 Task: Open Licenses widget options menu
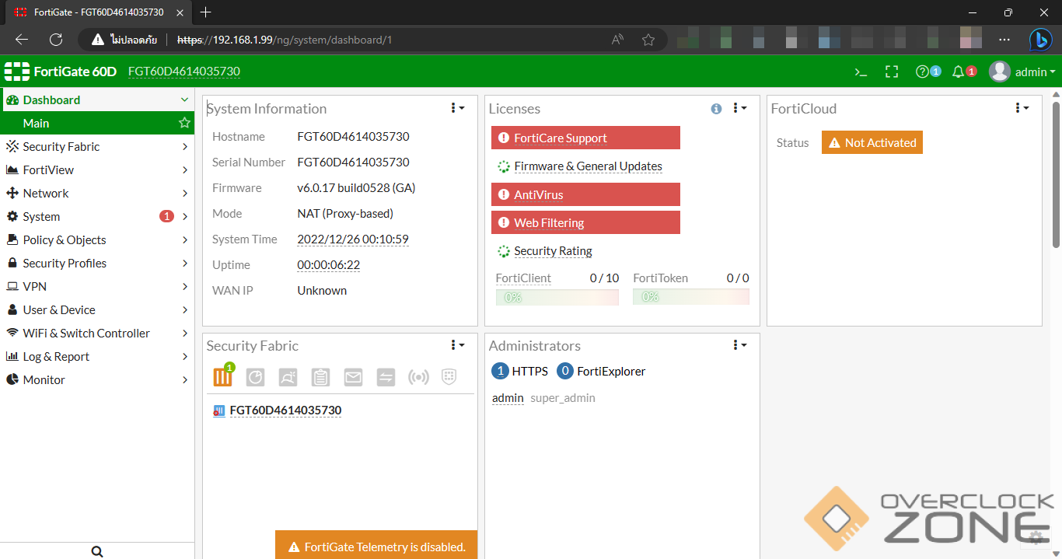pyautogui.click(x=739, y=108)
